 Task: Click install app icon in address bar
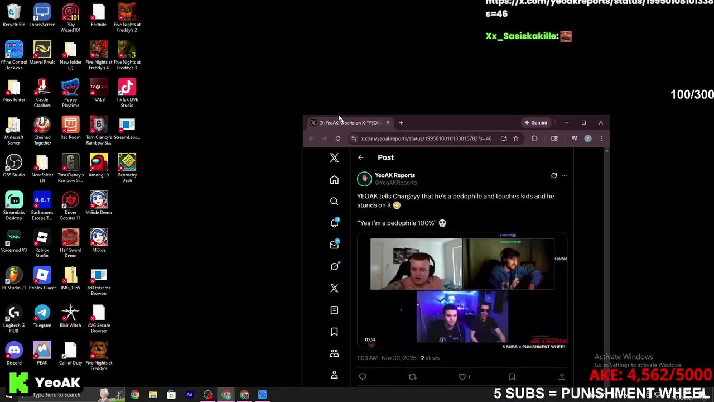tap(504, 138)
